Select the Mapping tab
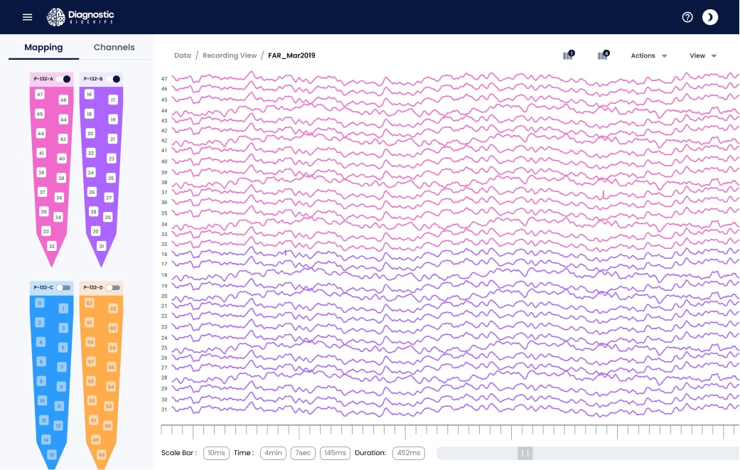This screenshot has width=740, height=470. 43,48
